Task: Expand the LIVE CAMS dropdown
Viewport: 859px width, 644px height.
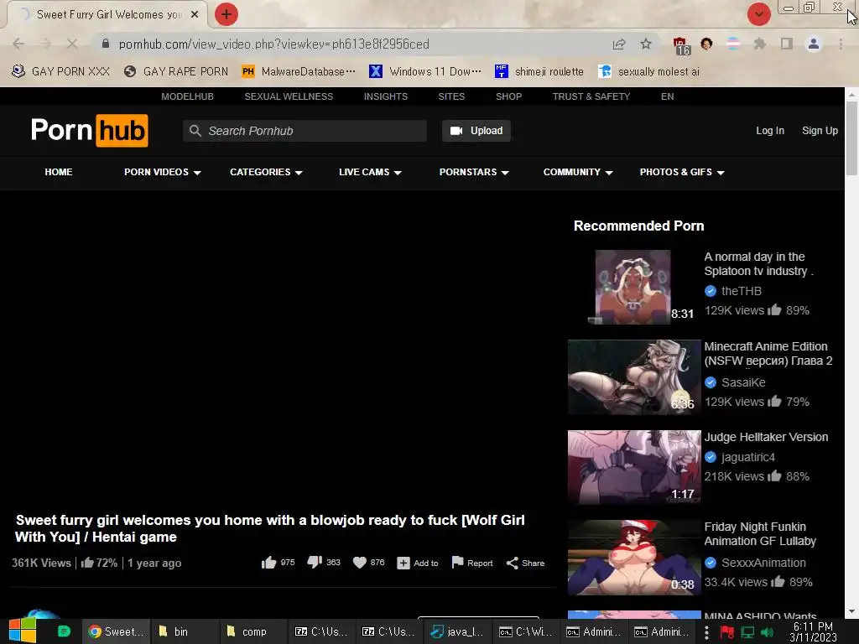Action: pos(370,172)
